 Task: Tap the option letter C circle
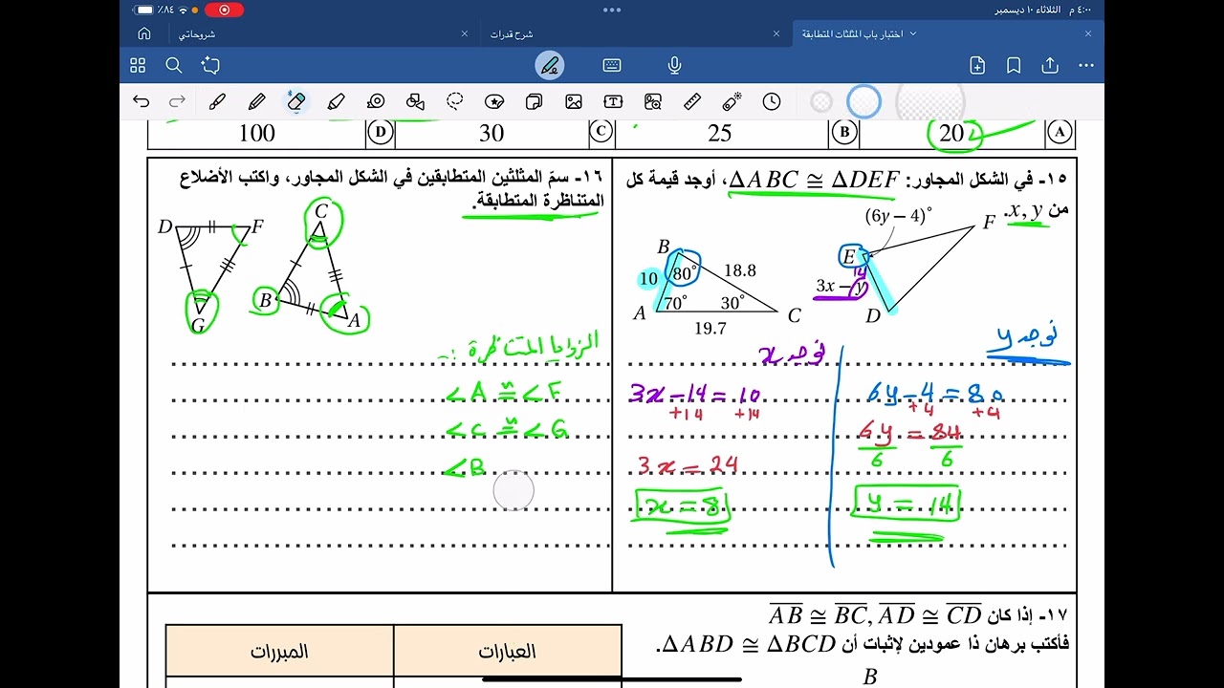(x=601, y=132)
